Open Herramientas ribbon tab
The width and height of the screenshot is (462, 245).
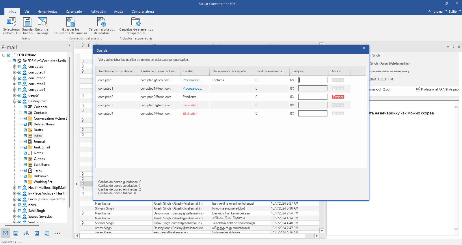(47, 12)
